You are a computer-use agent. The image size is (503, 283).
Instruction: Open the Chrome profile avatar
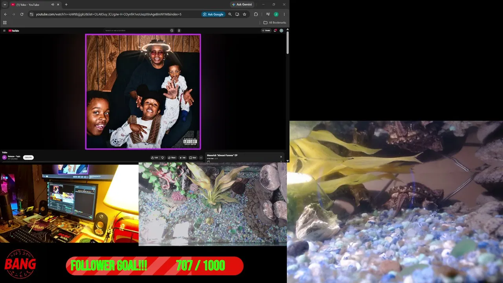click(276, 14)
